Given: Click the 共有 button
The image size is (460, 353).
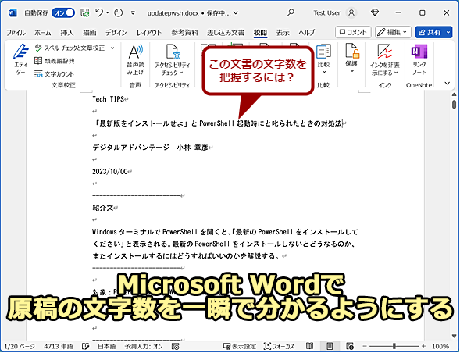Looking at the screenshot, I should coord(430,32).
